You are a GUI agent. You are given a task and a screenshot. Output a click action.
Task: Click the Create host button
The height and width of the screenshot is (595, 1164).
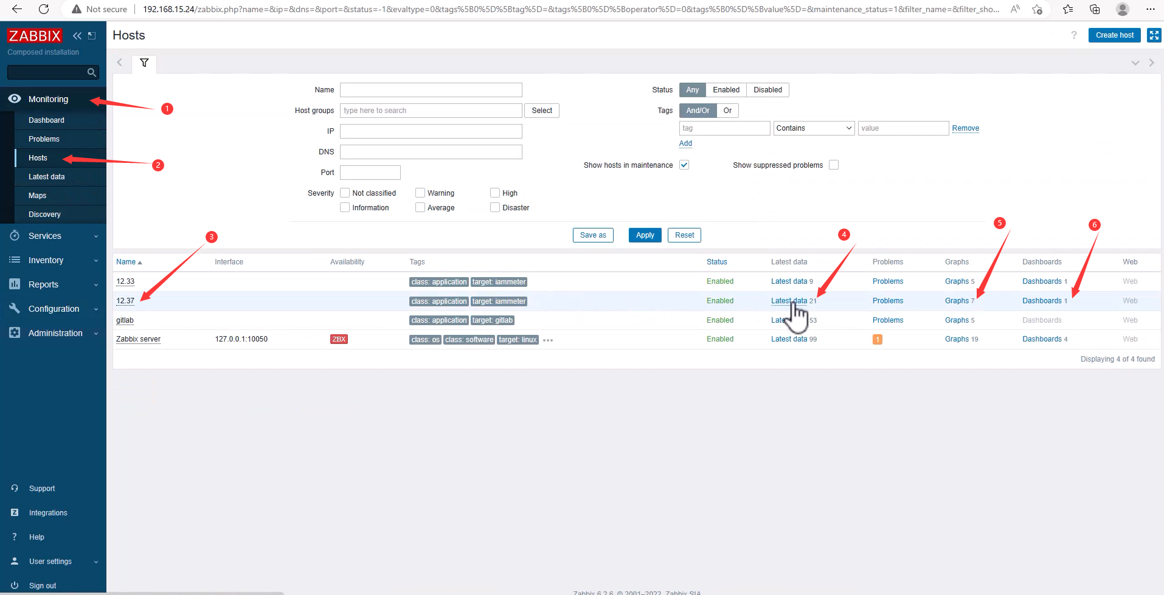tap(1114, 35)
